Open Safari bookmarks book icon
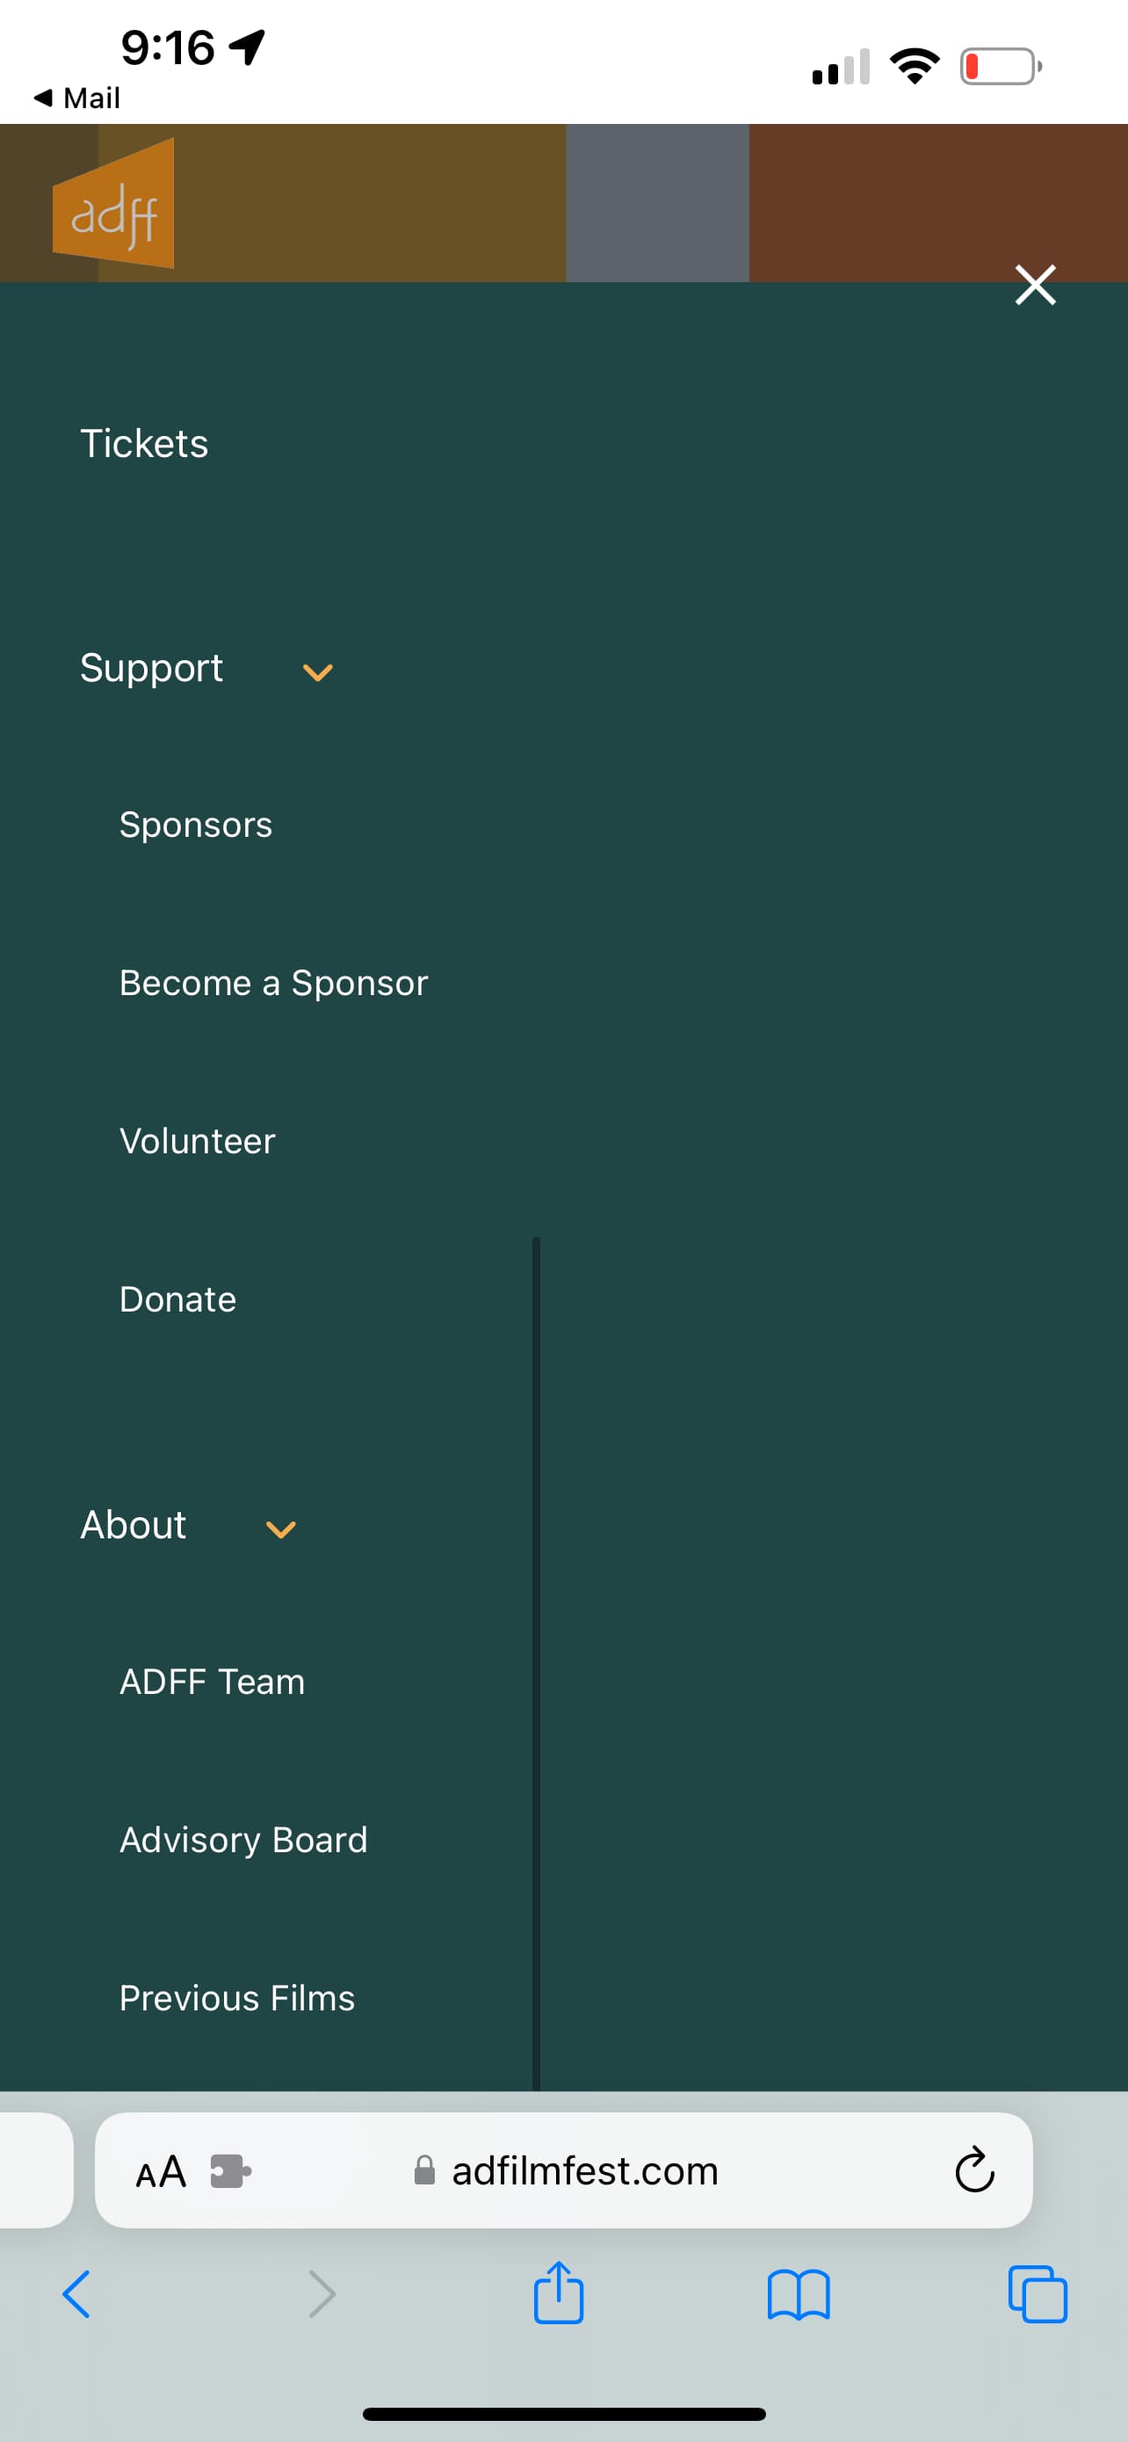The height and width of the screenshot is (2442, 1128). 799,2294
